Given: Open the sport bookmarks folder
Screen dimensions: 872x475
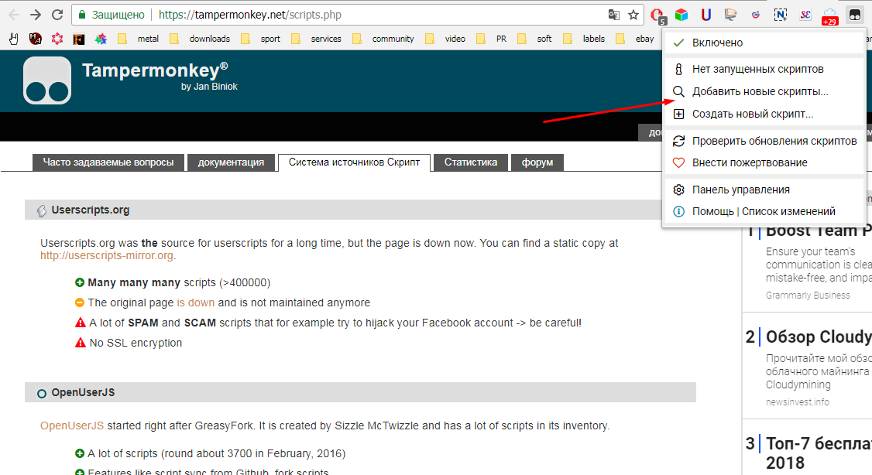Looking at the screenshot, I should [x=260, y=39].
